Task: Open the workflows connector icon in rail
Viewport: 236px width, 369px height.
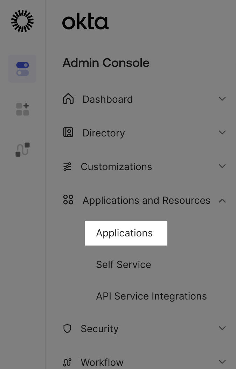Action: tap(22, 149)
